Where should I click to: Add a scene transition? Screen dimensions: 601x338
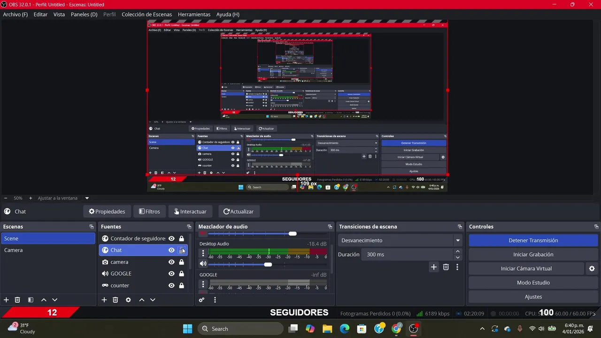pyautogui.click(x=434, y=267)
